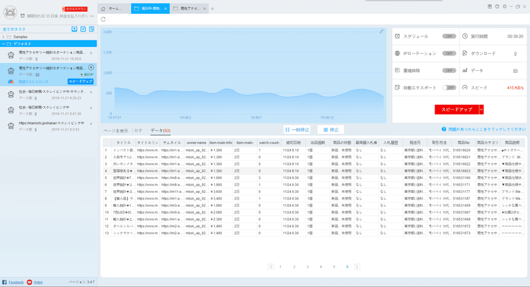Click the スケジュール clock icon
The height and width of the screenshot is (287, 530).
397,36
